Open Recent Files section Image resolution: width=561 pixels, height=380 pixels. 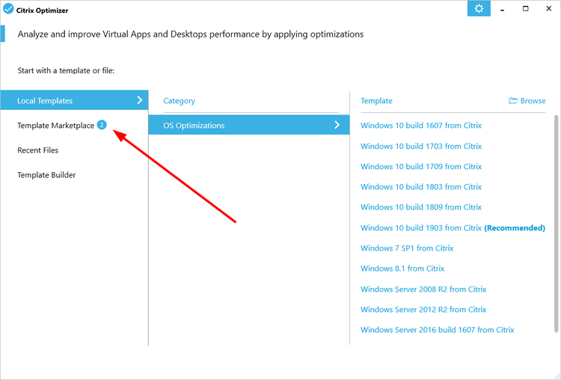click(x=38, y=150)
